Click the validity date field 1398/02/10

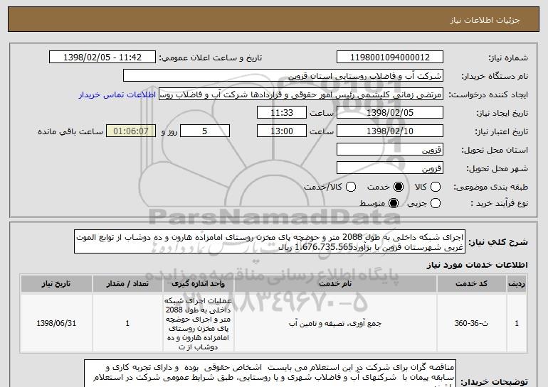(x=390, y=131)
